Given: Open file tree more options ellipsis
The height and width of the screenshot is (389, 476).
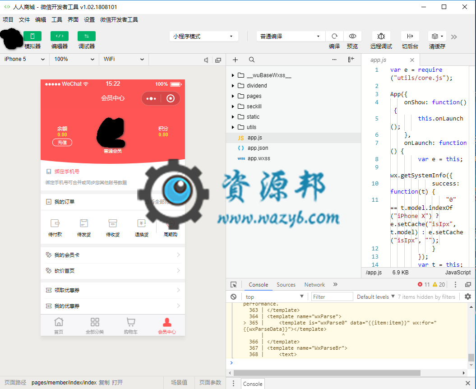Looking at the screenshot, I should click(334, 60).
